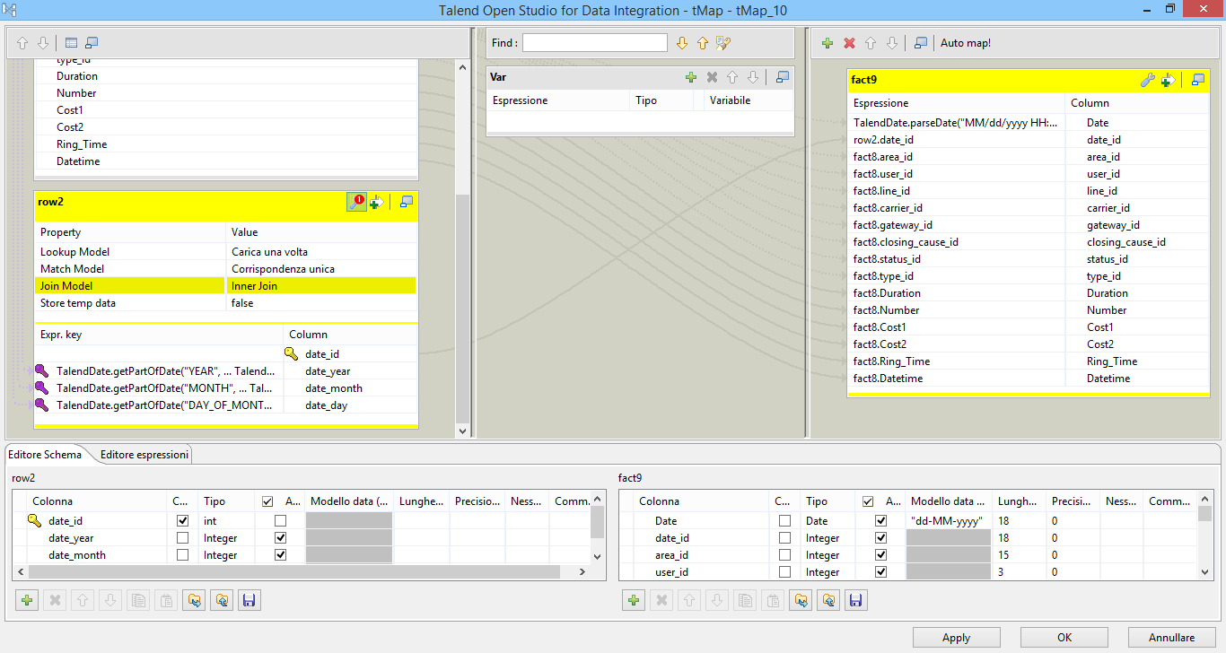Toggle key checkbox for fact9 Date row
Screen dimensions: 1226x653
(x=785, y=520)
